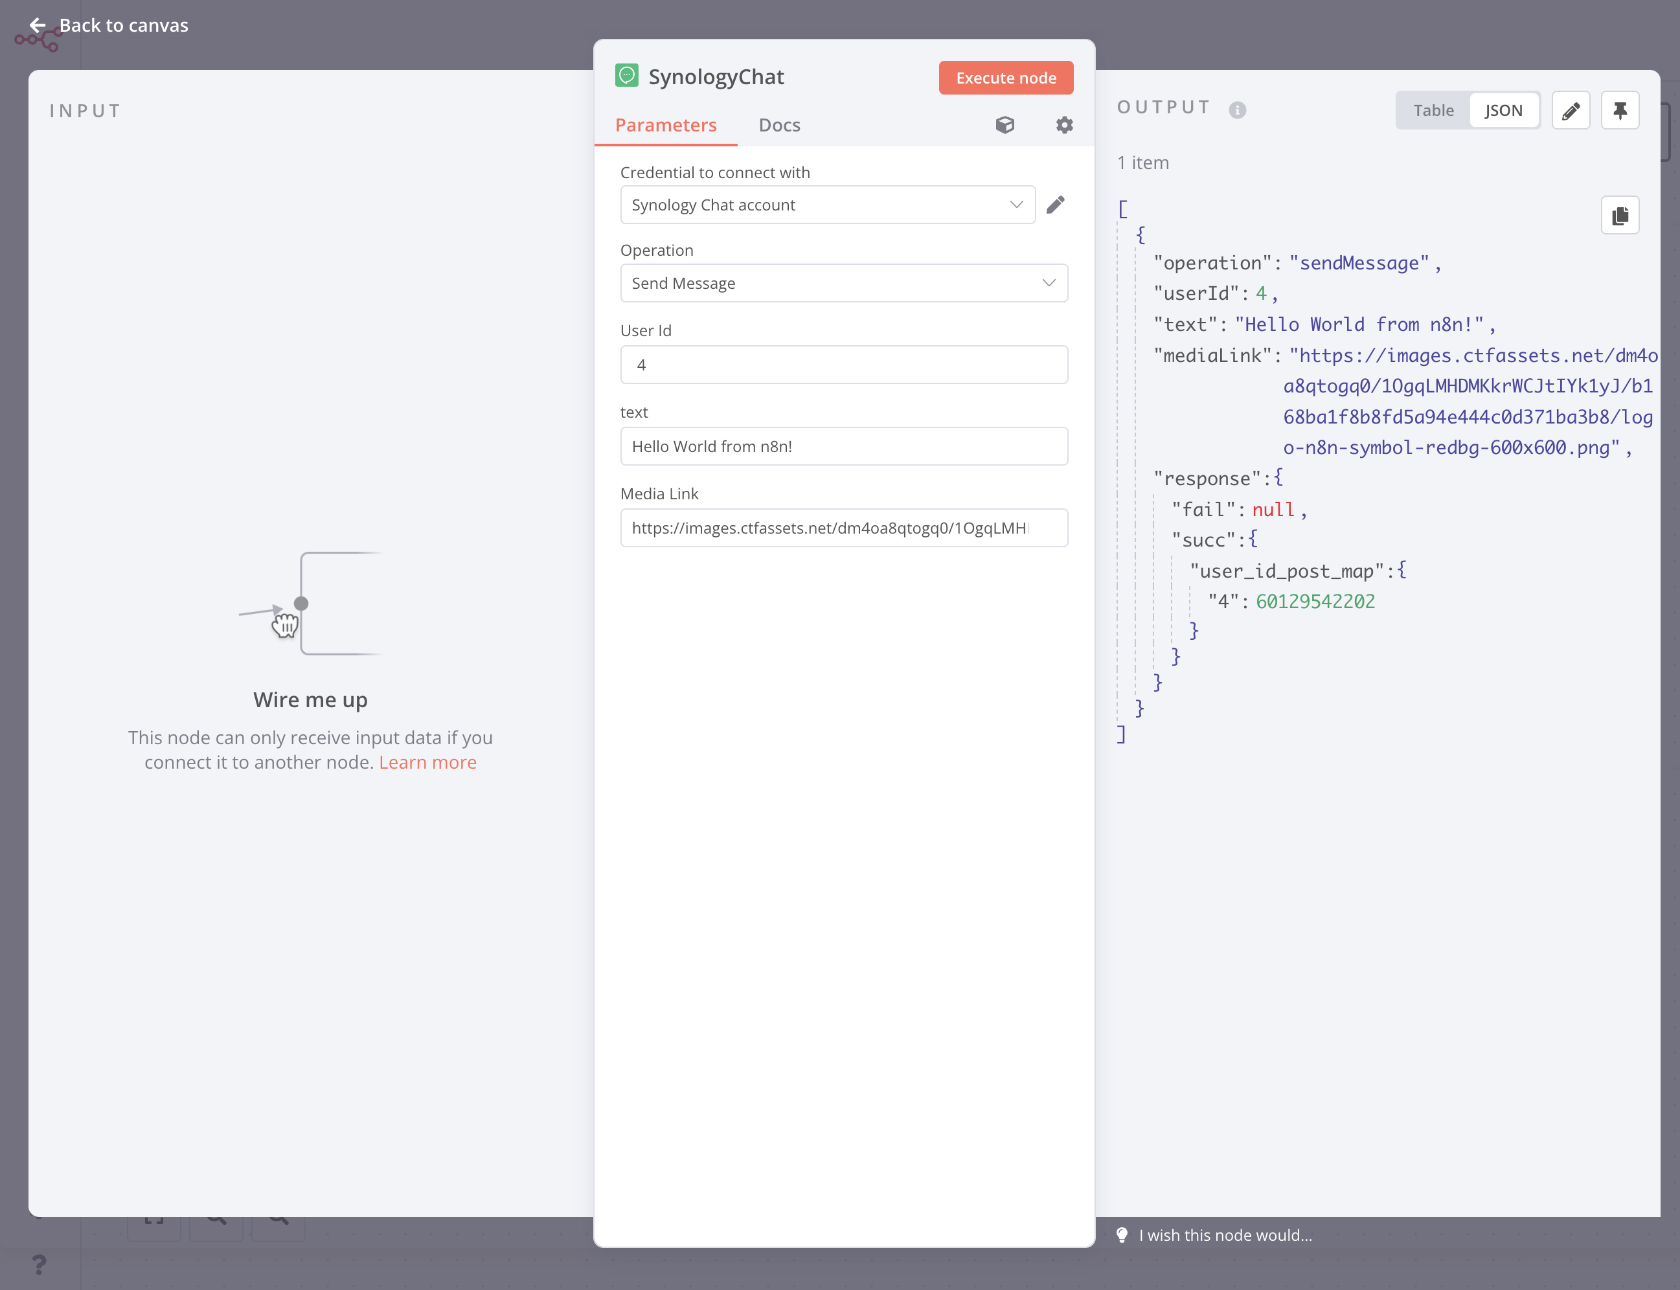The image size is (1680, 1290).
Task: Edit output data with pencil icon
Action: tap(1570, 111)
